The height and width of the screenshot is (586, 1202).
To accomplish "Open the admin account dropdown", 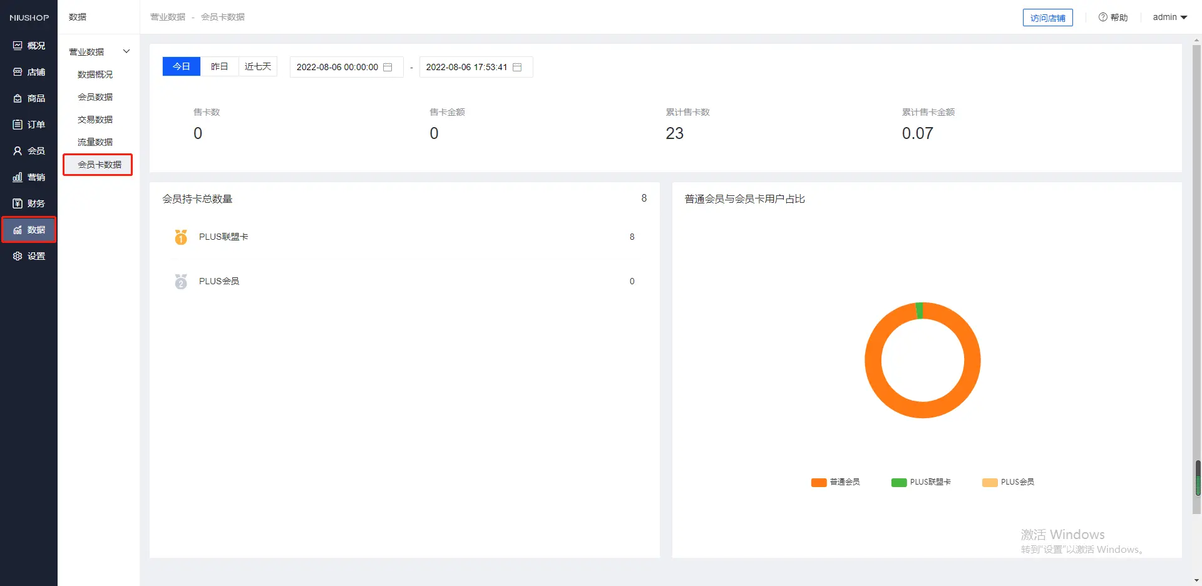I will [x=1169, y=18].
